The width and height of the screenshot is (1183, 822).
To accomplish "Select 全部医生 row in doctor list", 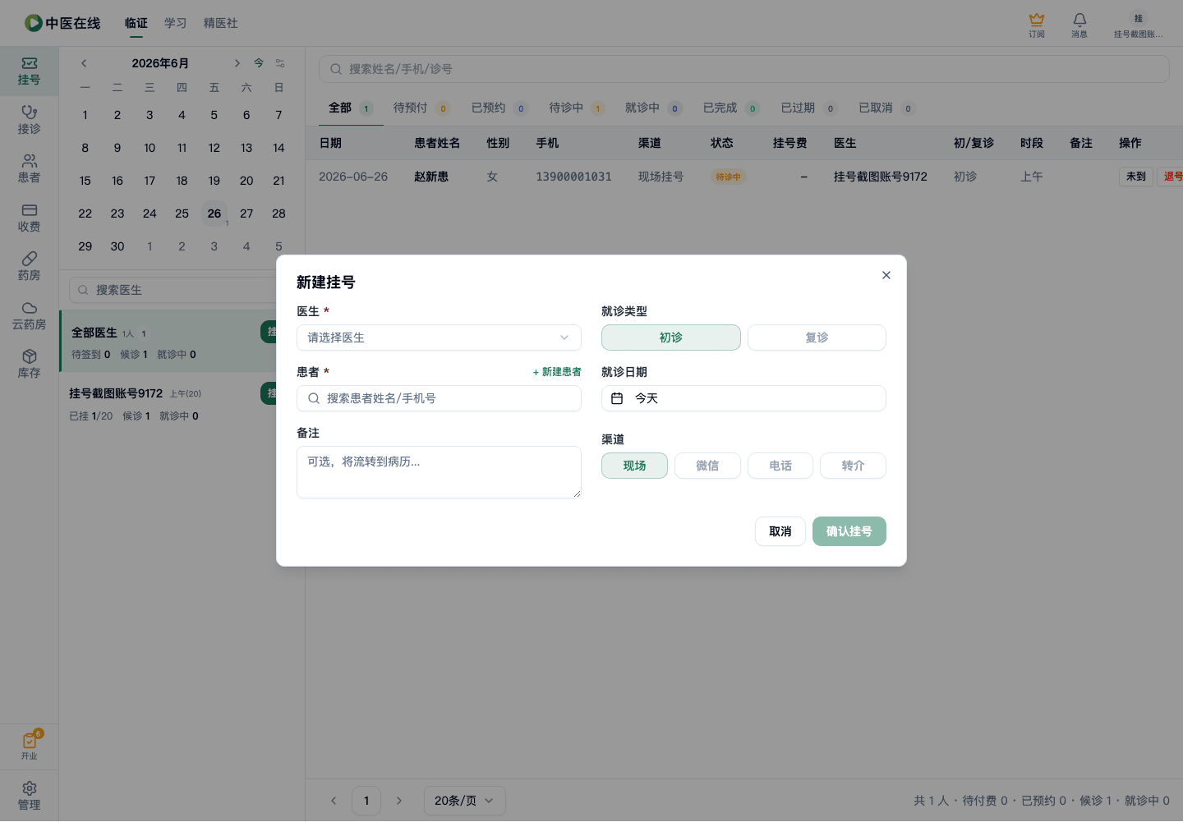I will (x=168, y=342).
